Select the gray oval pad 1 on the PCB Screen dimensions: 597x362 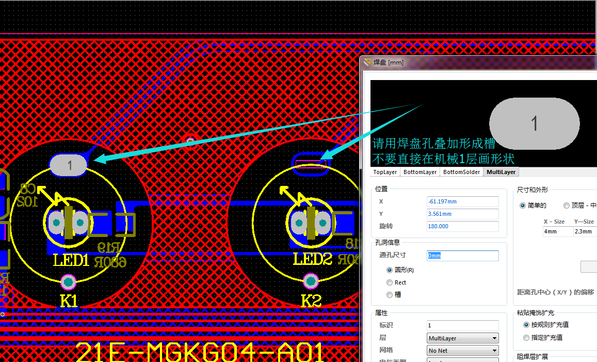point(69,165)
